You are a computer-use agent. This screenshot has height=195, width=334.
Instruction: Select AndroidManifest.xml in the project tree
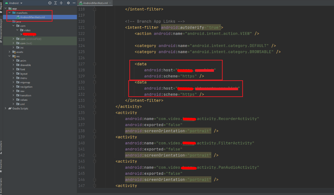pyautogui.click(x=32, y=17)
